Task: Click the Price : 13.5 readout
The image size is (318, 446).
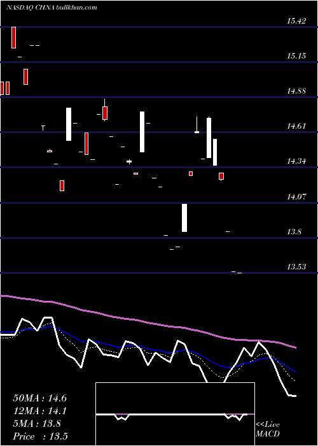Action: tap(40, 436)
